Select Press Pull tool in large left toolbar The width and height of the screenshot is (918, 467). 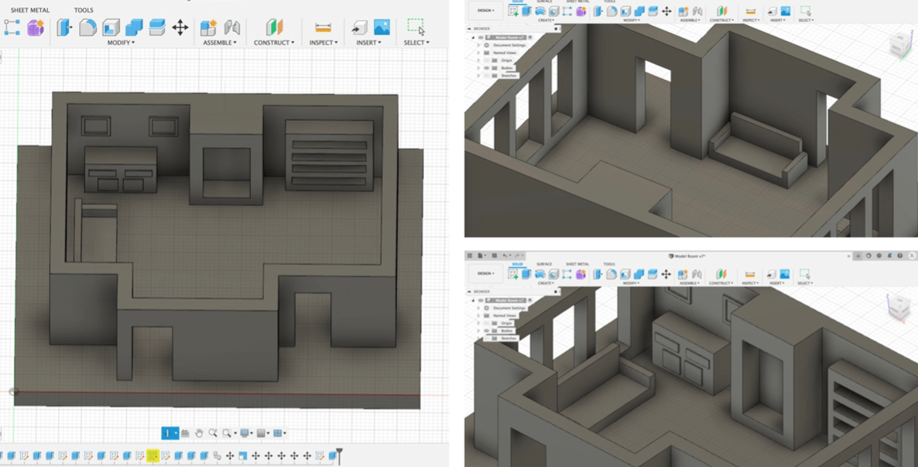(65, 27)
